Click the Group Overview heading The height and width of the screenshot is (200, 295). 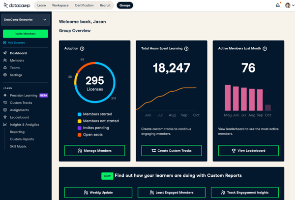(75, 31)
